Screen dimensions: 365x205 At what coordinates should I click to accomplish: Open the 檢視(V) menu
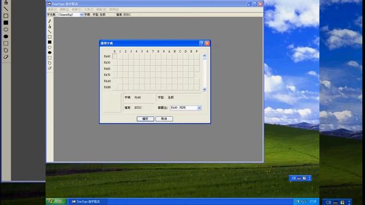76,10
